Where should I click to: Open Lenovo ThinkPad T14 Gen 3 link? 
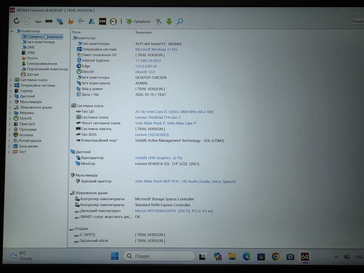click(x=158, y=117)
